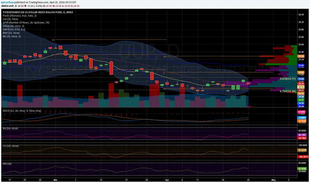Select the orange 25.29 price tag
The width and height of the screenshot is (310, 183).
click(x=301, y=56)
